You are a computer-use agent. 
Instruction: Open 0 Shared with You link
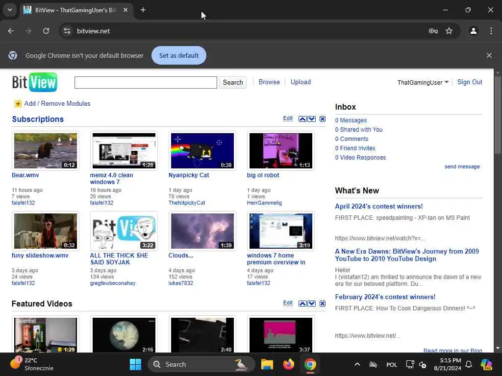[358, 130]
